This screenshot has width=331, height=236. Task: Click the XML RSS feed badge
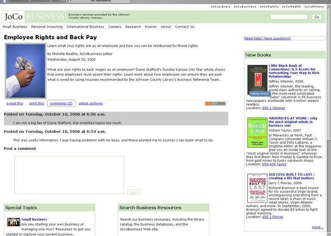tap(215, 104)
